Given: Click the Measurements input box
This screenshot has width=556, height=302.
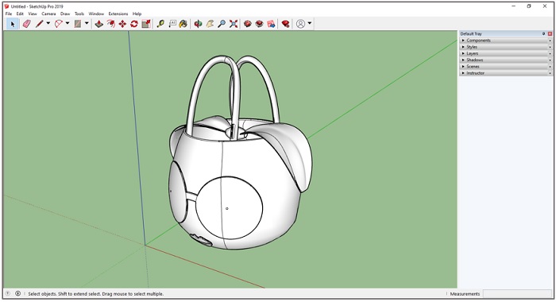Looking at the screenshot, I should [x=517, y=294].
